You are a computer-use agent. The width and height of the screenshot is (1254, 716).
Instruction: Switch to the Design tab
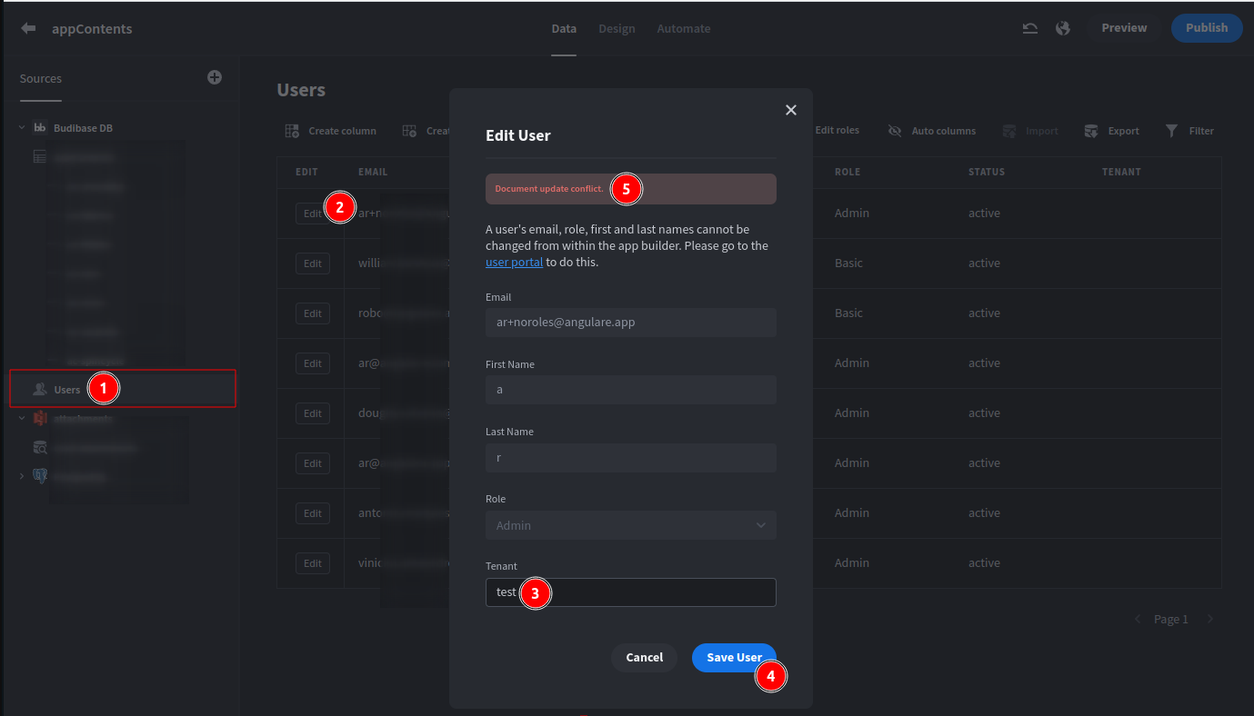point(617,28)
